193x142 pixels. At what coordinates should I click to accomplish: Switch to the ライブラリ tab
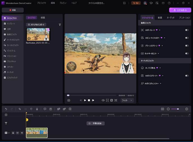click(32, 18)
